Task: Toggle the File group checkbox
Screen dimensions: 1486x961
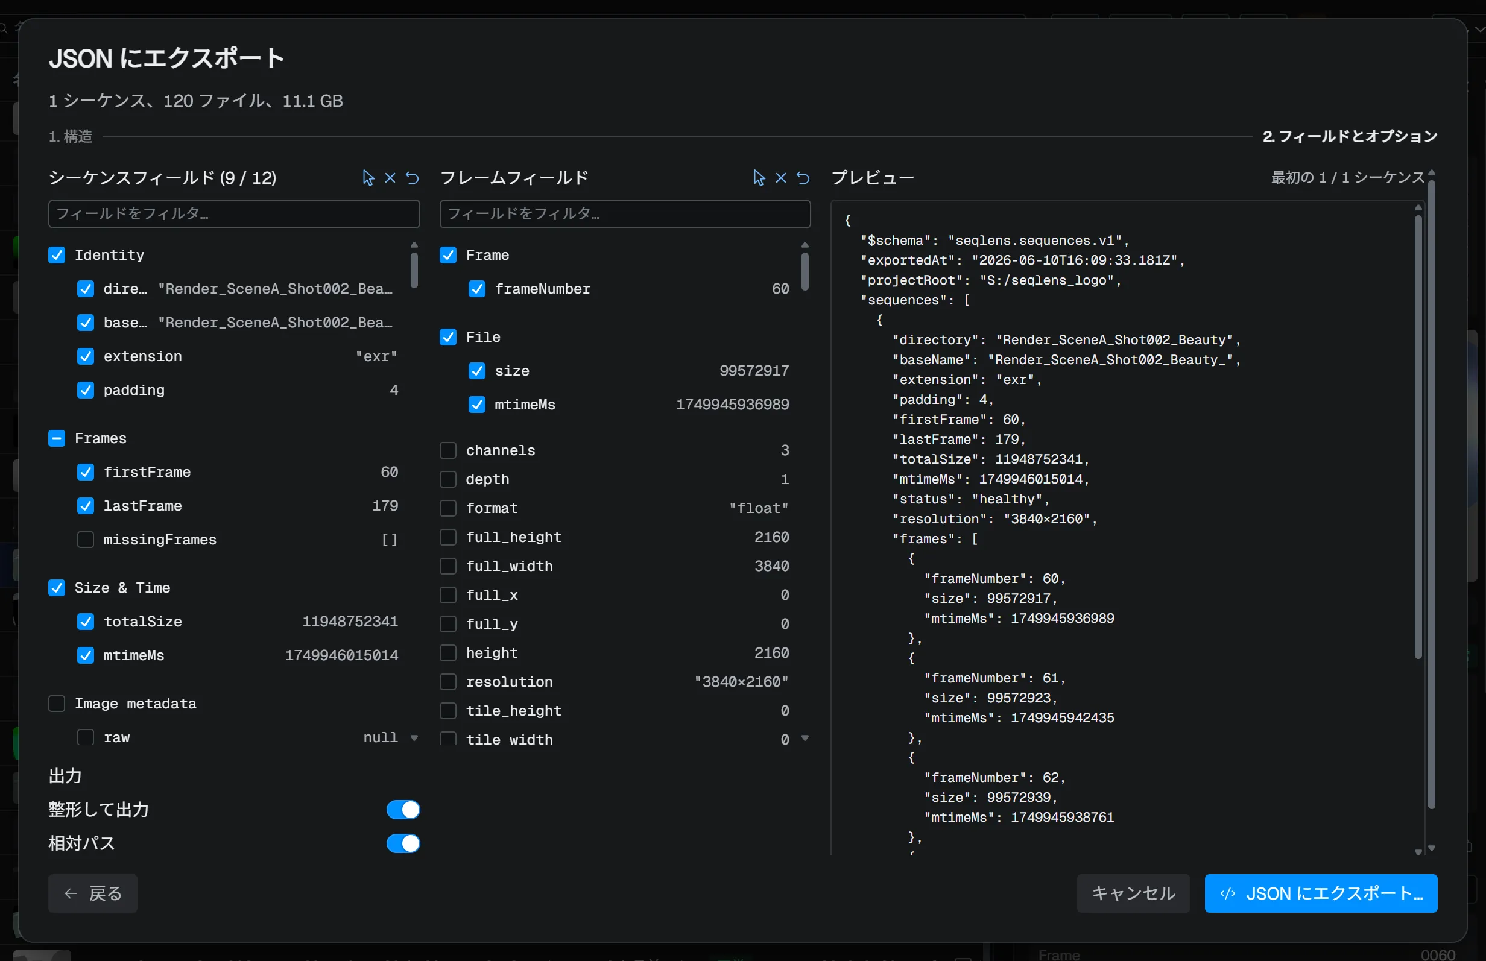Action: point(448,337)
